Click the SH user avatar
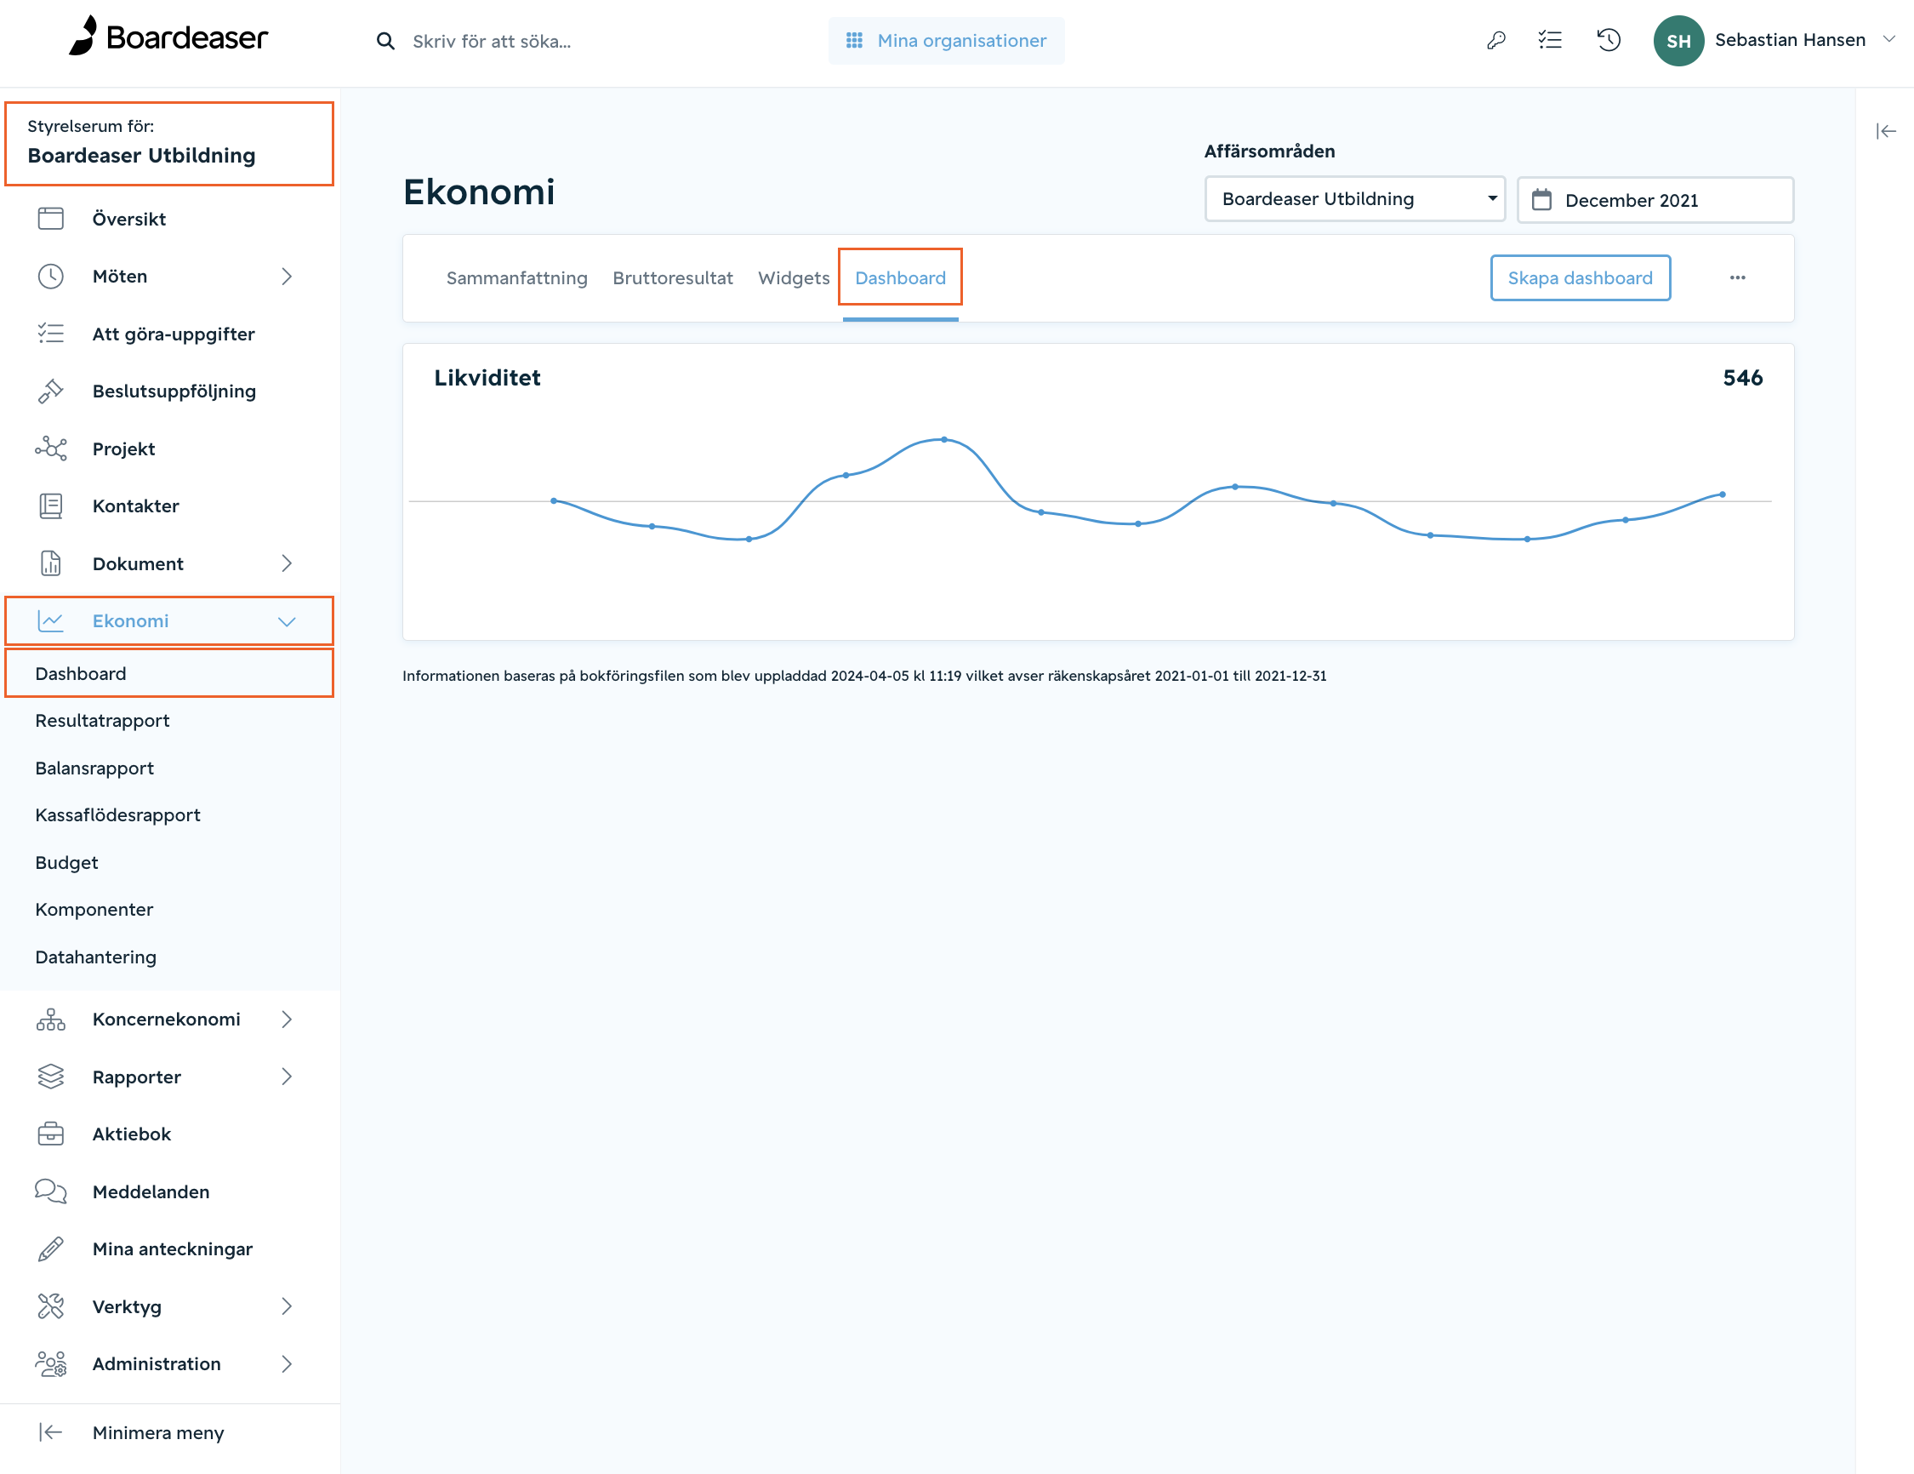Image resolution: width=1914 pixels, height=1474 pixels. [1678, 40]
